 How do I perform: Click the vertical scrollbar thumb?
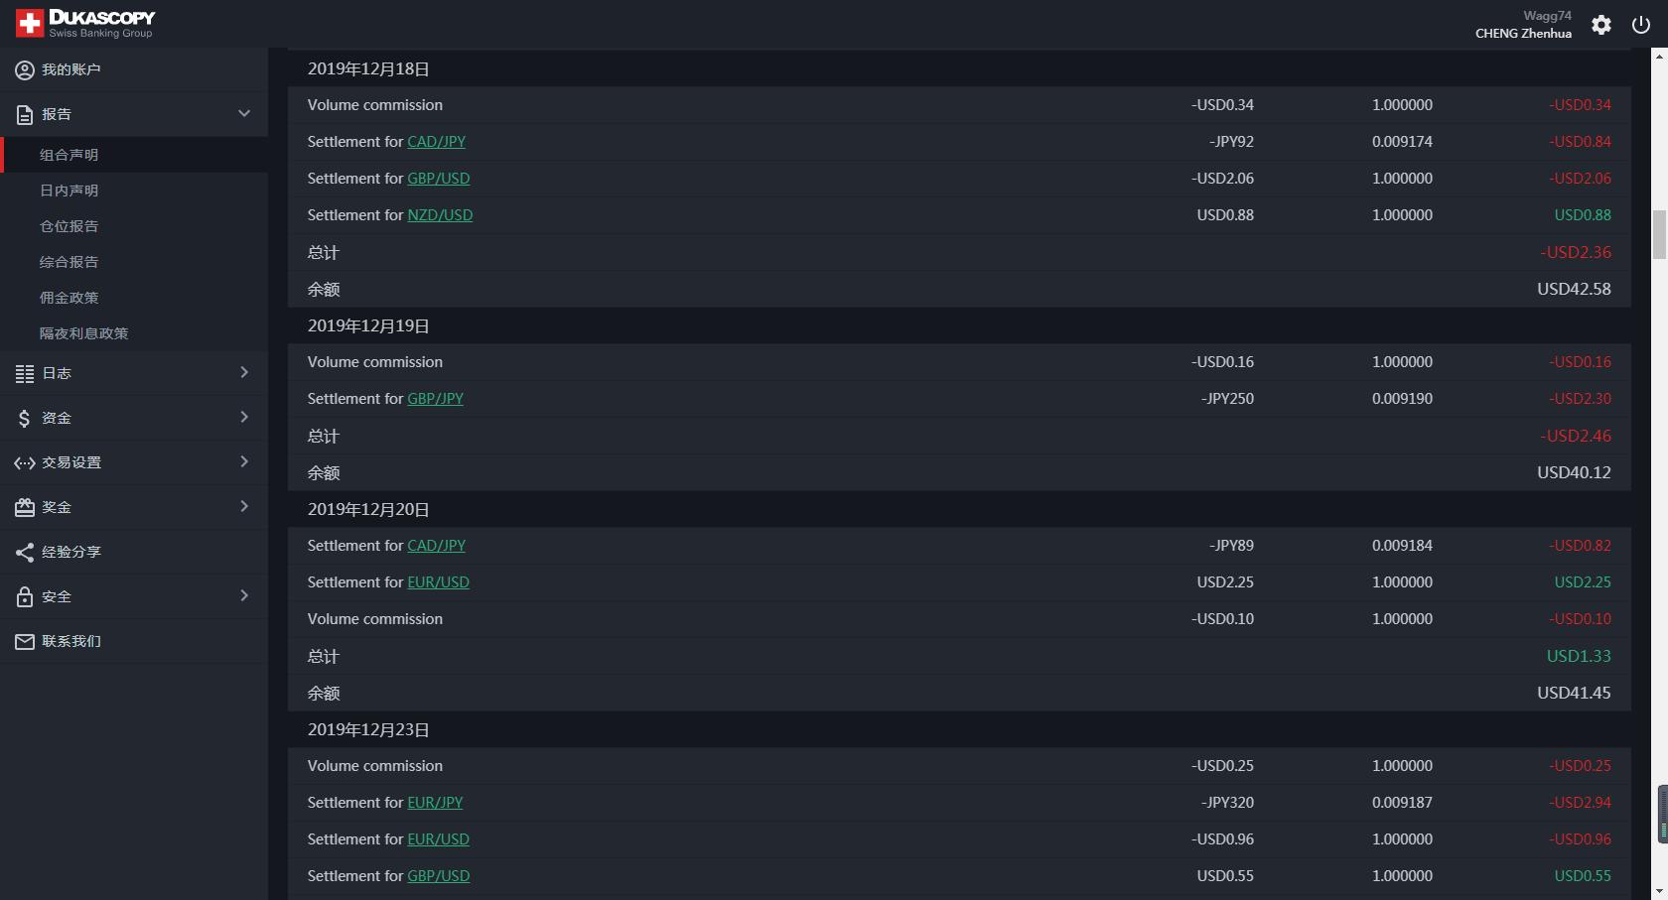point(1658,234)
